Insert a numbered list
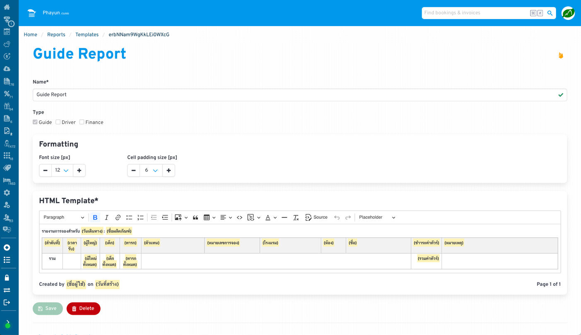Screen dimensions: 581x335 click(140, 218)
